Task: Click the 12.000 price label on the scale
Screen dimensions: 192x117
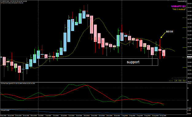Action: coord(190,27)
